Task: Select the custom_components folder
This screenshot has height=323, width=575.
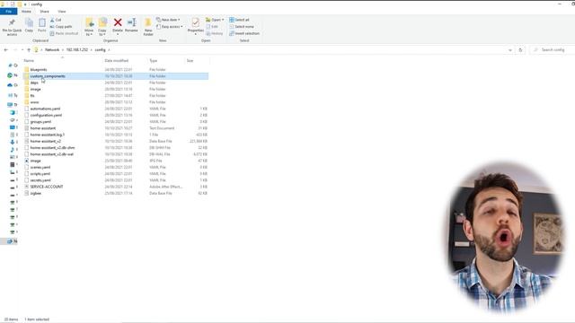Action: point(116,76)
